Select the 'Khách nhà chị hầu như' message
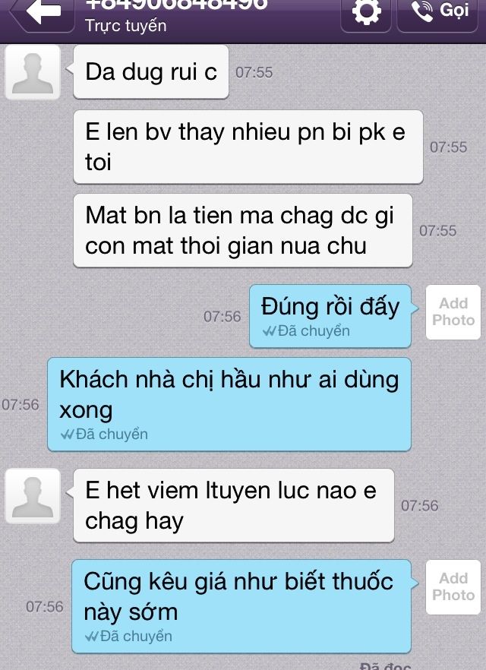The width and height of the screenshot is (486, 670). (x=229, y=404)
